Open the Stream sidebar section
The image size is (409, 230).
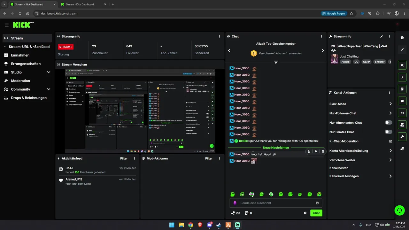click(x=27, y=38)
